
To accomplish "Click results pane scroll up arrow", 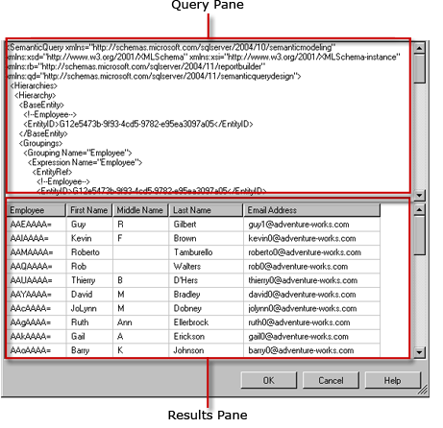I will click(x=419, y=209).
